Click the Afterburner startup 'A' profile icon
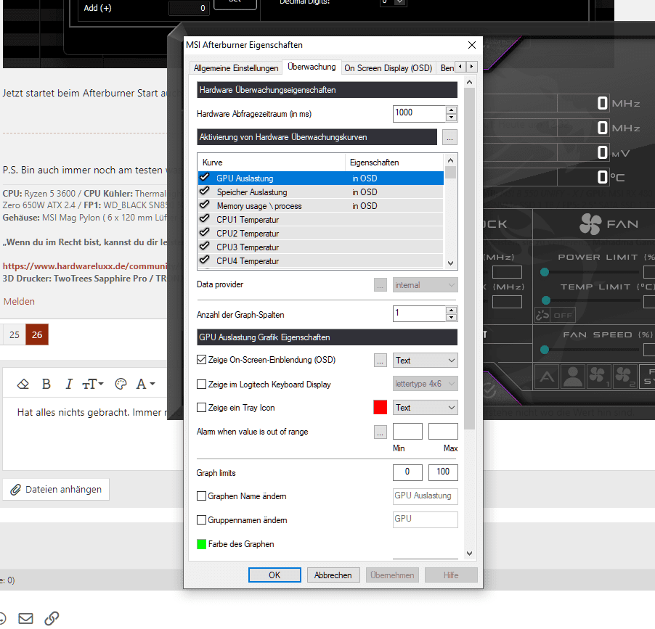 click(547, 377)
